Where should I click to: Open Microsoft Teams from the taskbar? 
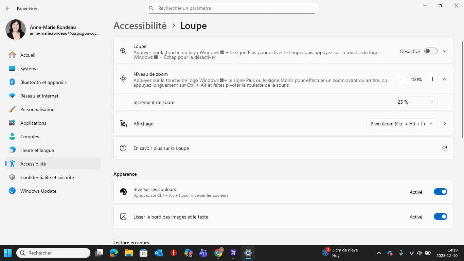(203, 253)
